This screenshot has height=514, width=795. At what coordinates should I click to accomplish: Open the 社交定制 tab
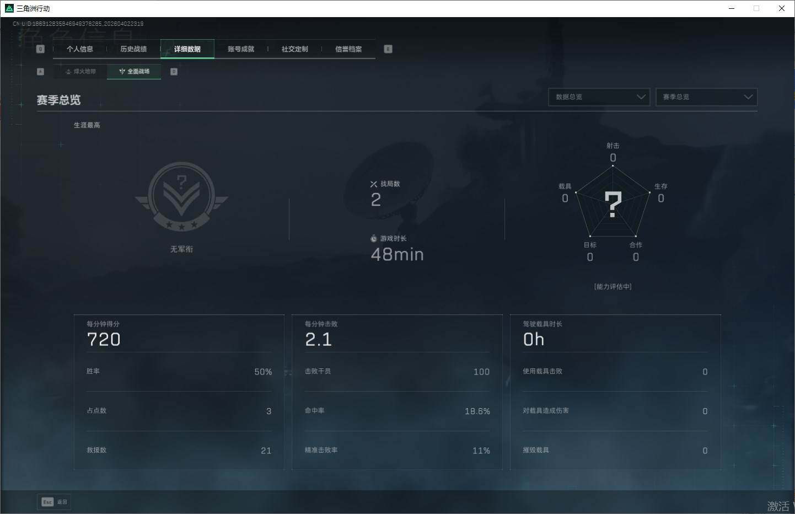[x=295, y=49]
